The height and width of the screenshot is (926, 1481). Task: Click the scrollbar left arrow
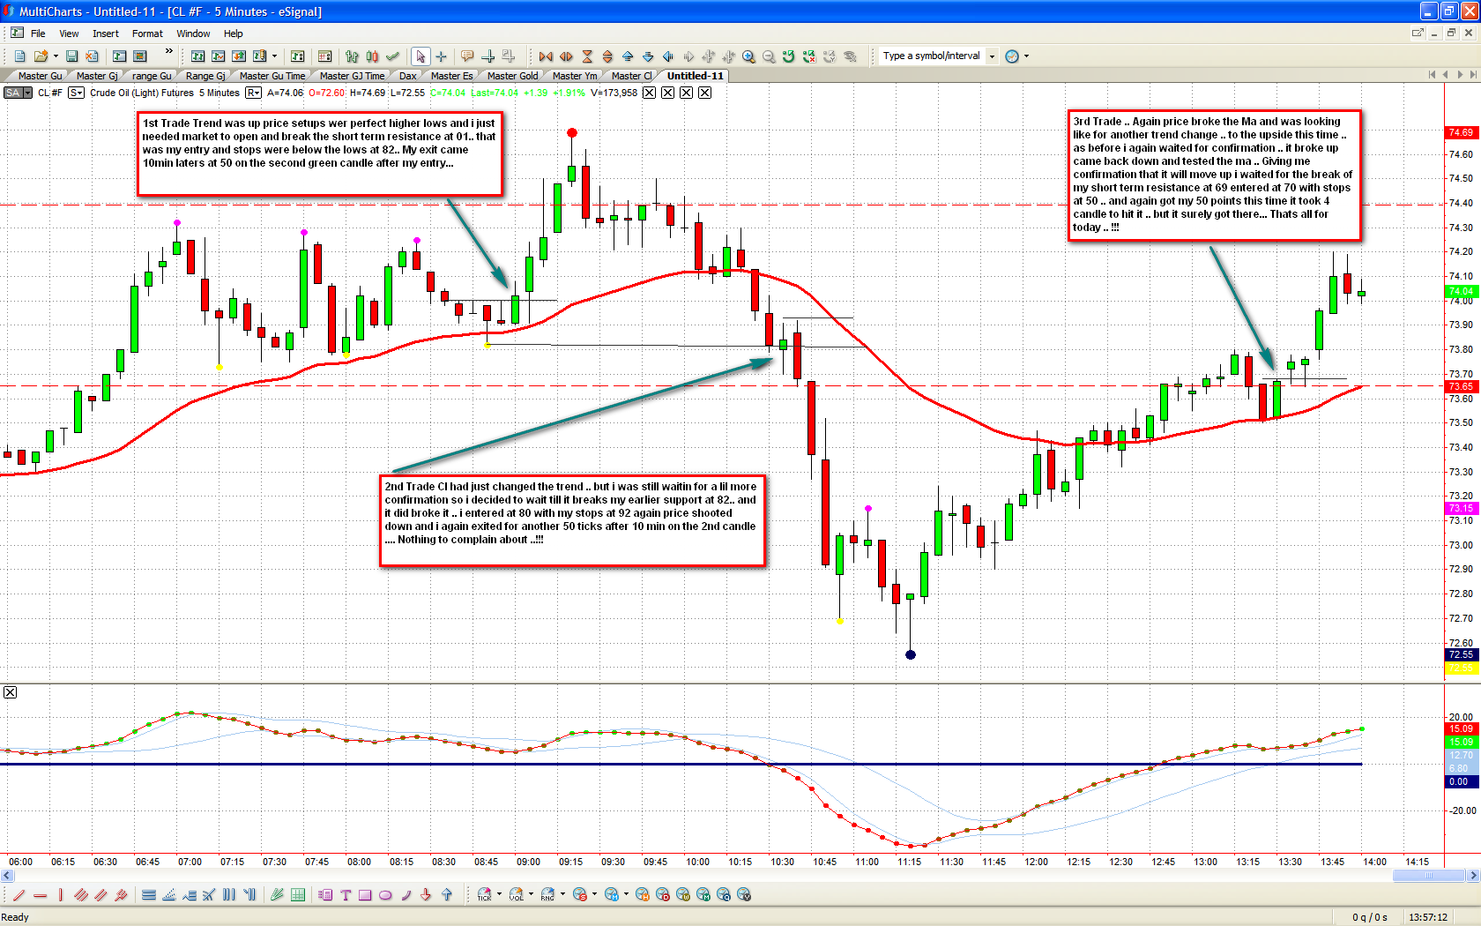7,876
